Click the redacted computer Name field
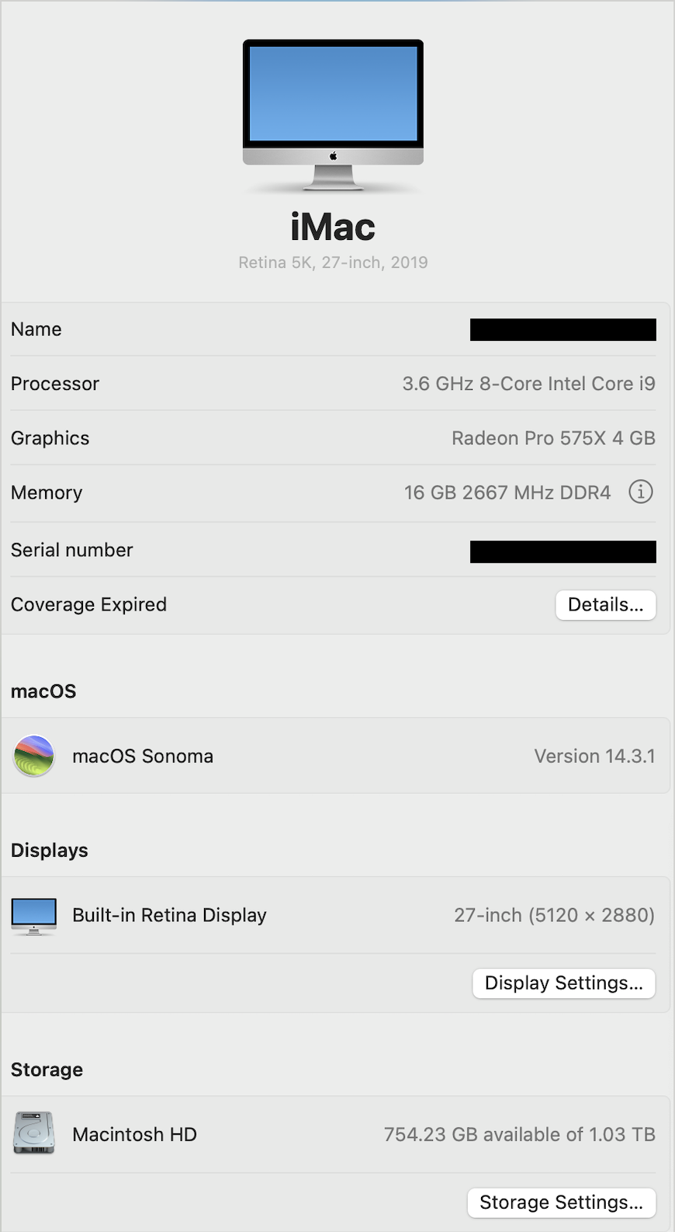 (x=562, y=329)
